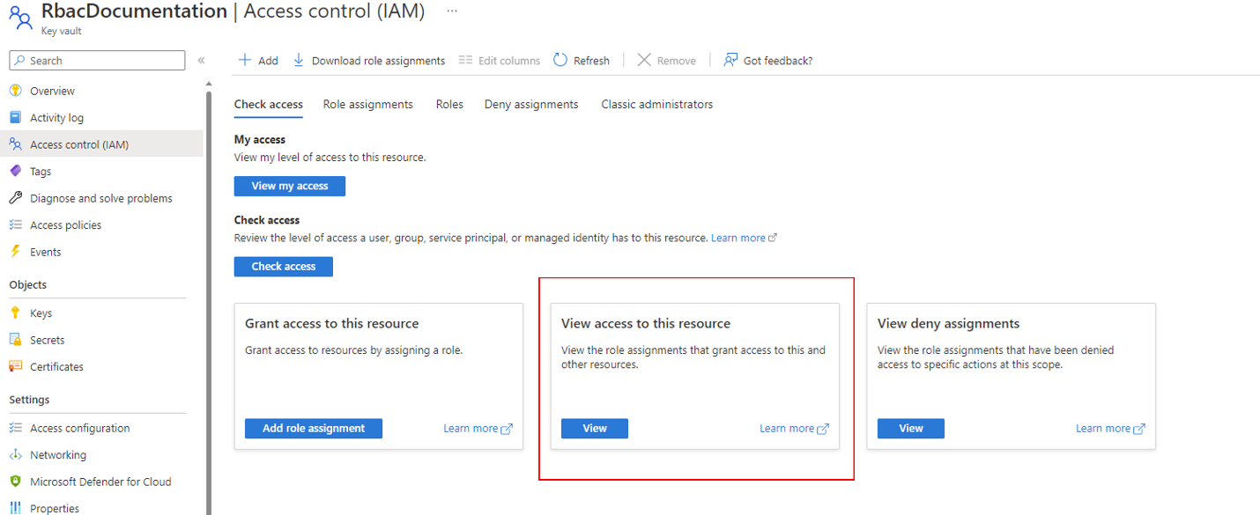Open the ellipsis more options menu
The height and width of the screenshot is (515, 1260).
point(452,11)
